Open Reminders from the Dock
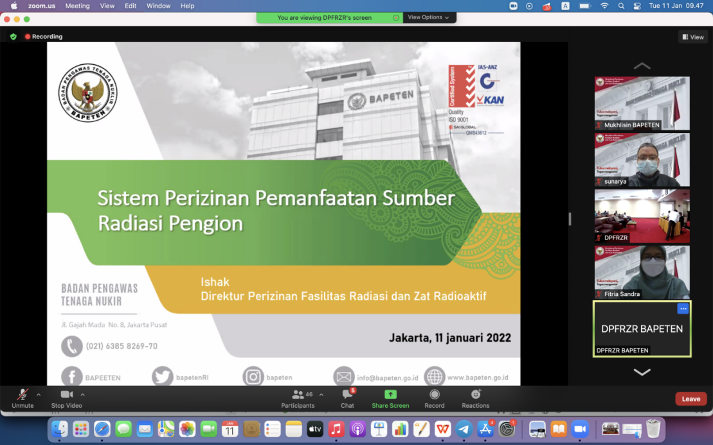This screenshot has height=445, width=713. [x=273, y=429]
